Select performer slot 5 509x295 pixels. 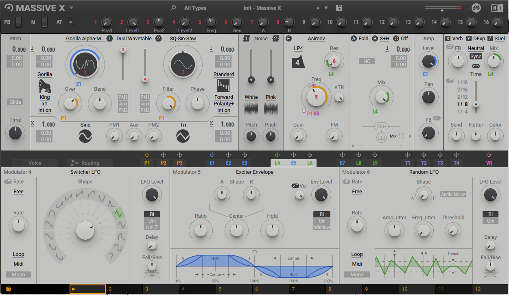(x=234, y=289)
